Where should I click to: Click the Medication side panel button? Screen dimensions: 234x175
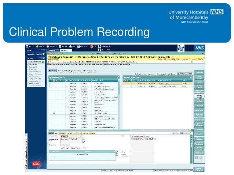199,110
